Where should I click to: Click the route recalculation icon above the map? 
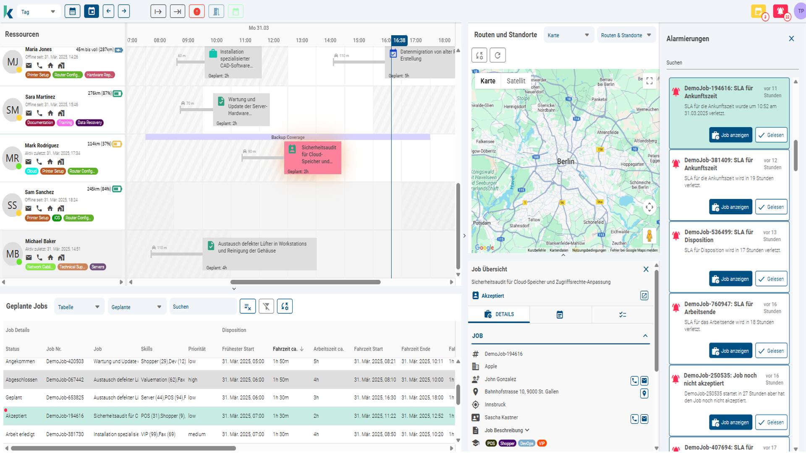[479, 55]
